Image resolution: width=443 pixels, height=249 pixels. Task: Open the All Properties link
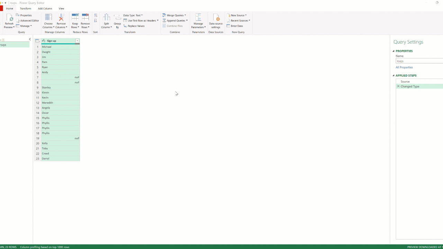404,67
